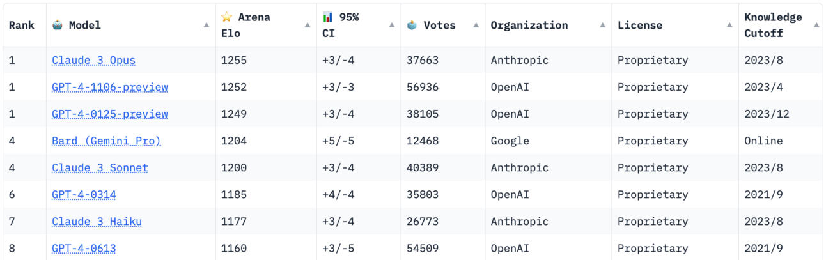Sort by Votes using sort arrow
The image size is (826, 260).
(476, 26)
